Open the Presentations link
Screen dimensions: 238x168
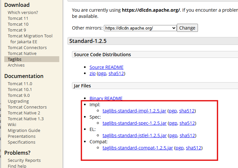[21, 136]
